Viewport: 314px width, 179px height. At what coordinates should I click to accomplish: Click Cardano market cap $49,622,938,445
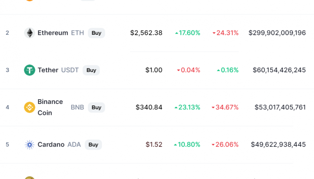[278, 145]
